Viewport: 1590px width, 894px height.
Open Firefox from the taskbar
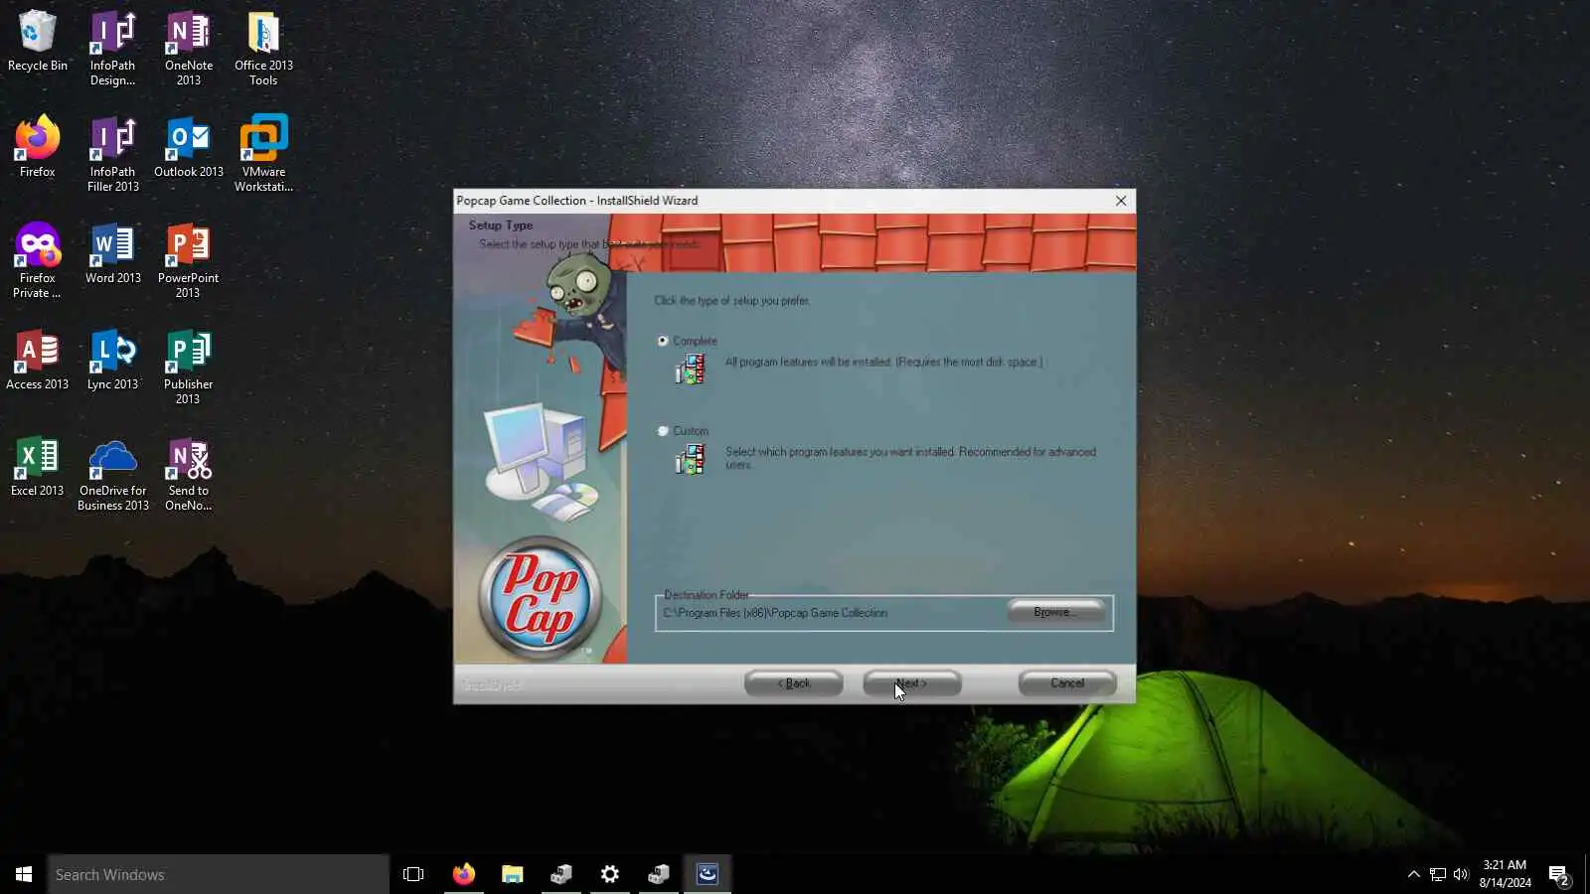click(463, 874)
